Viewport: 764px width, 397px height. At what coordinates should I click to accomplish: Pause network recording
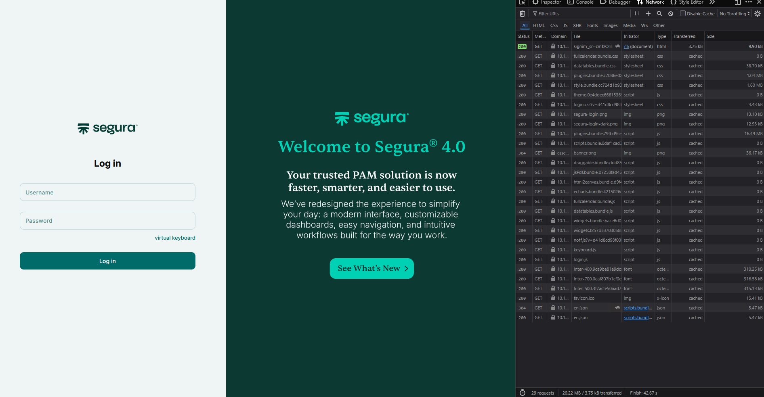click(637, 14)
